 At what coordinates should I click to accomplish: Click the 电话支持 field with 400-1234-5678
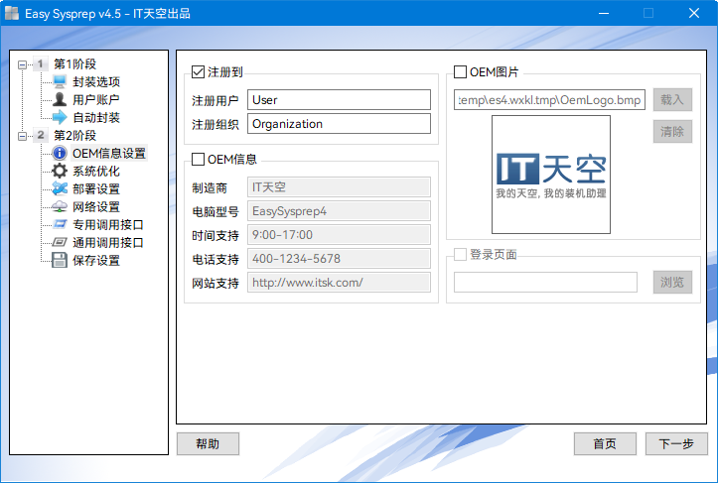point(339,259)
